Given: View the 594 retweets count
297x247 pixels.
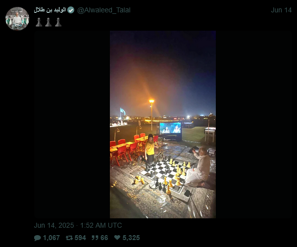Looking at the screenshot, I should click(80, 238).
